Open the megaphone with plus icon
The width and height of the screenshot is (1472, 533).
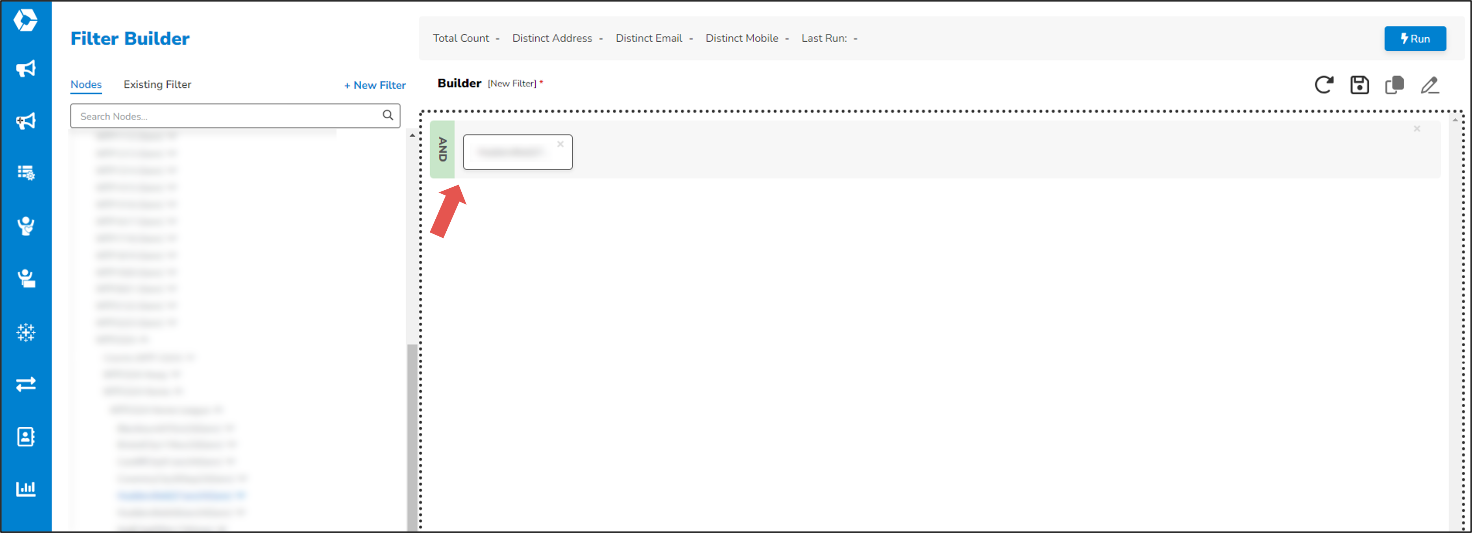coord(26,120)
